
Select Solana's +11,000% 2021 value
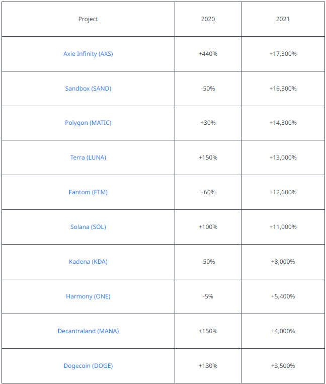pos(283,227)
